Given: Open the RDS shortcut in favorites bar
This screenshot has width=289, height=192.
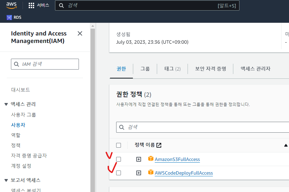Looking at the screenshot, I should [14, 17].
